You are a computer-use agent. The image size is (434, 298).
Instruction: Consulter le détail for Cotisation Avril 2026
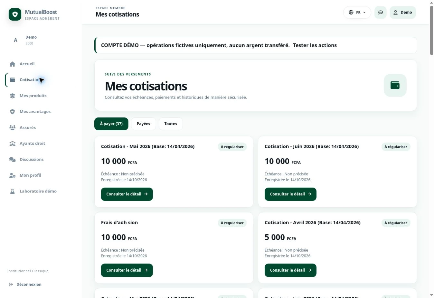click(x=290, y=270)
